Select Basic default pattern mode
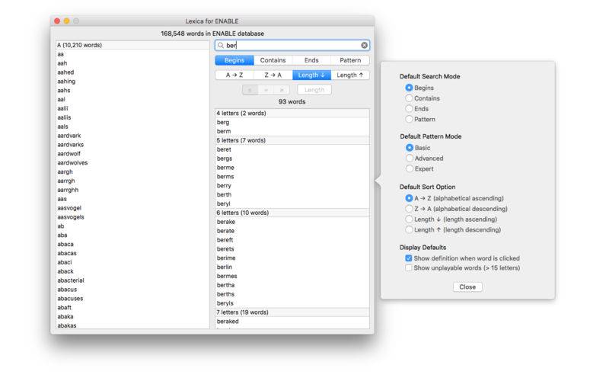The height and width of the screenshot is (381, 609). 410,148
